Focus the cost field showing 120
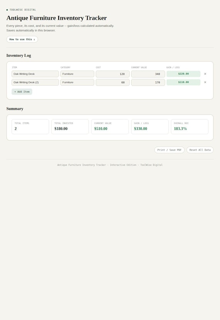The width and height of the screenshot is (220, 320). pyautogui.click(x=113, y=74)
